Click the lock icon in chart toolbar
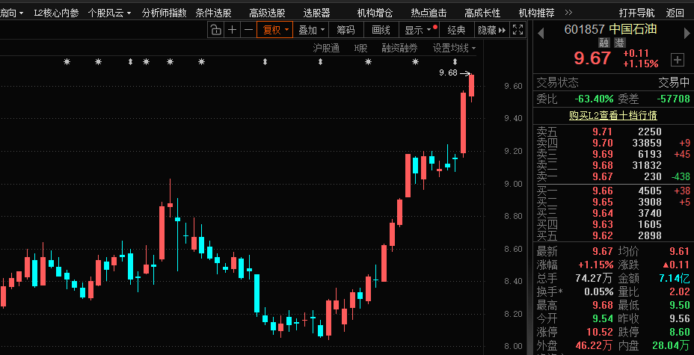The width and height of the screenshot is (694, 355). (x=215, y=30)
